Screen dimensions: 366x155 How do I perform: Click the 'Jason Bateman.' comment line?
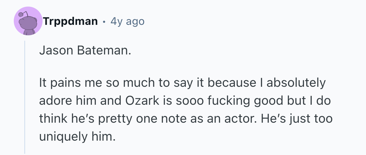coord(85,51)
